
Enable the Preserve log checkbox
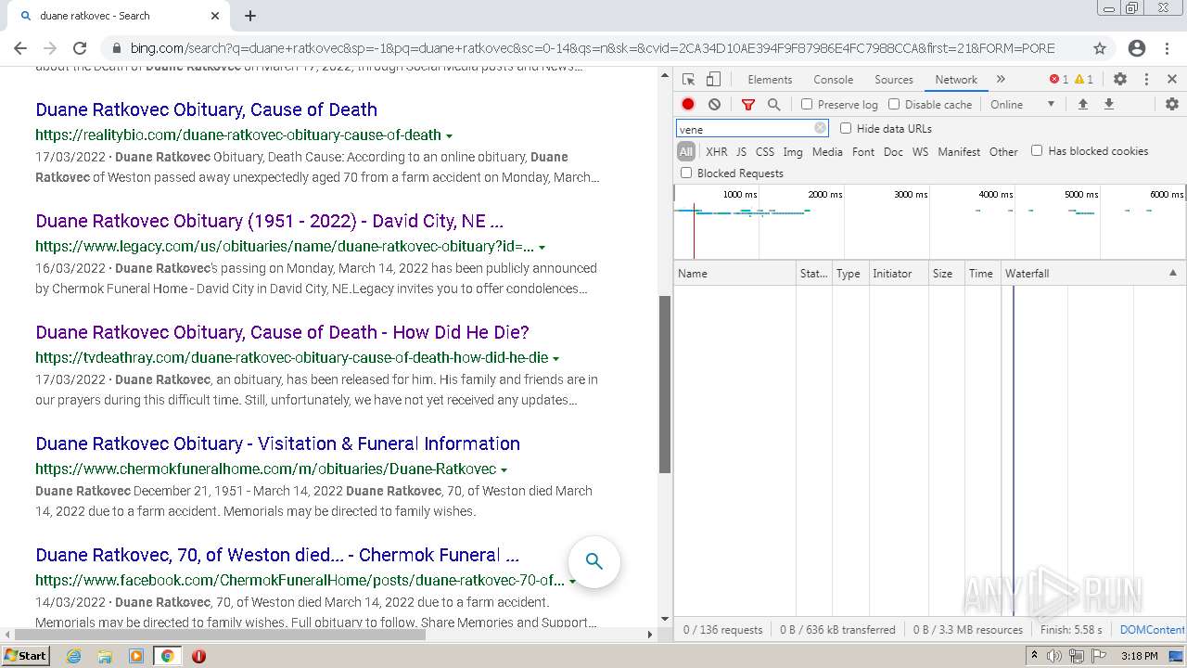807,105
